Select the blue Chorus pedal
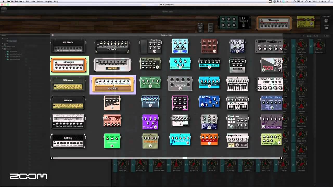333x187 pixels. coord(150,102)
